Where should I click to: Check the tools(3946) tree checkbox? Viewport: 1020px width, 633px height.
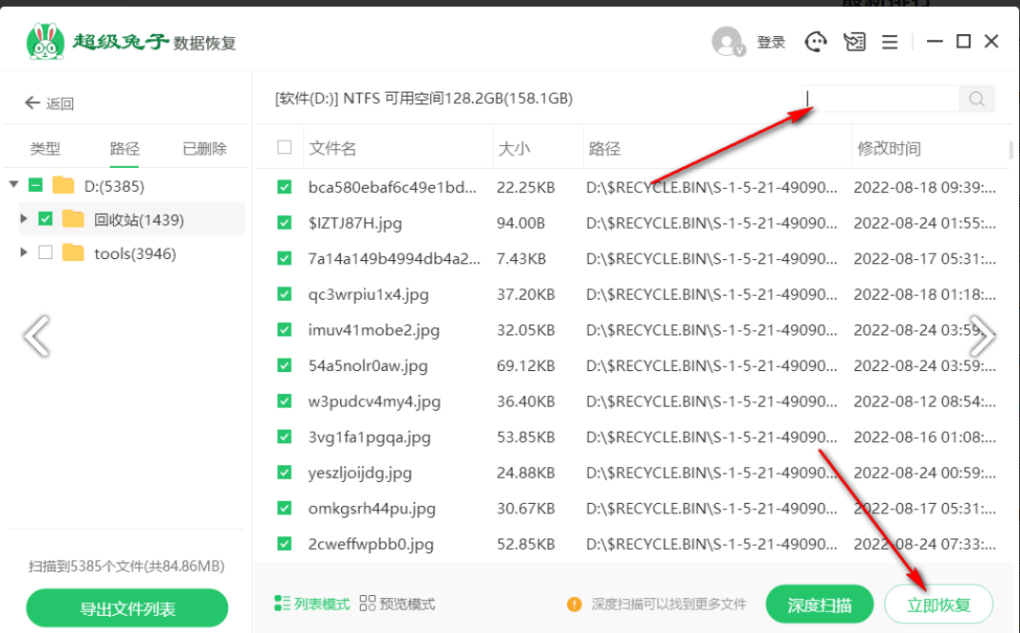(46, 252)
